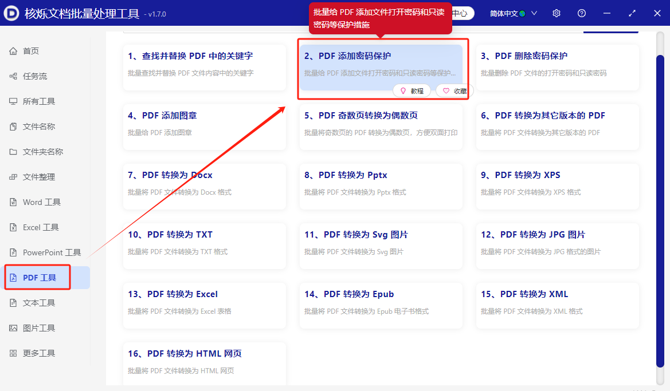Click the help question mark icon
Image resolution: width=670 pixels, height=391 pixels.
point(581,13)
